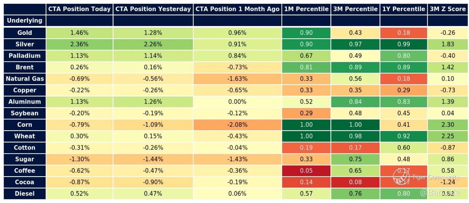Click the "3M Z Score" column header
Screen dimensions: 469x203
coord(448,9)
